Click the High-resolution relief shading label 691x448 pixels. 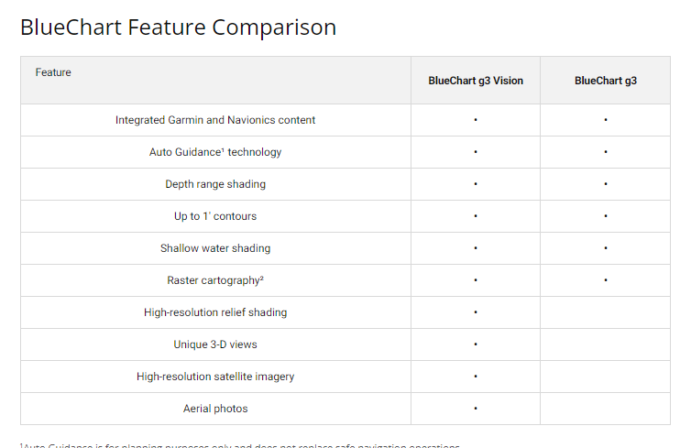[215, 312]
